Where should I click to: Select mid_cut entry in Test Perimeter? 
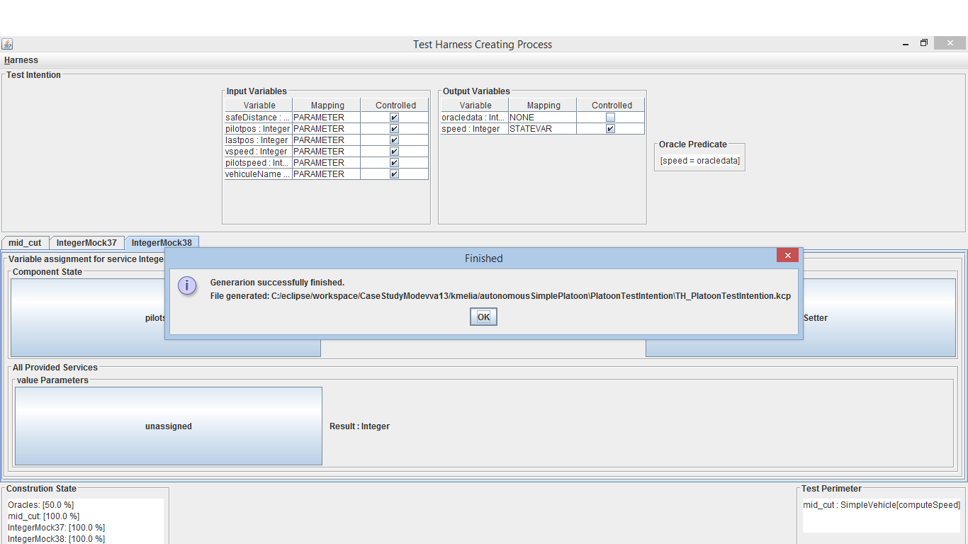[x=881, y=505]
